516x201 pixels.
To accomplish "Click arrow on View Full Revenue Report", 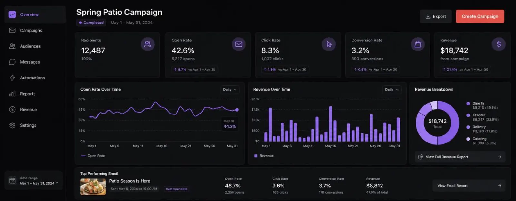I will tap(500, 157).
